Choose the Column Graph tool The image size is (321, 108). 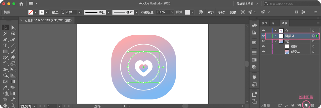point(13,93)
